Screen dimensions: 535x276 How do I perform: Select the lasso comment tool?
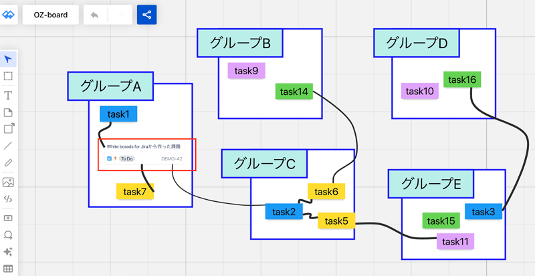pos(8,235)
